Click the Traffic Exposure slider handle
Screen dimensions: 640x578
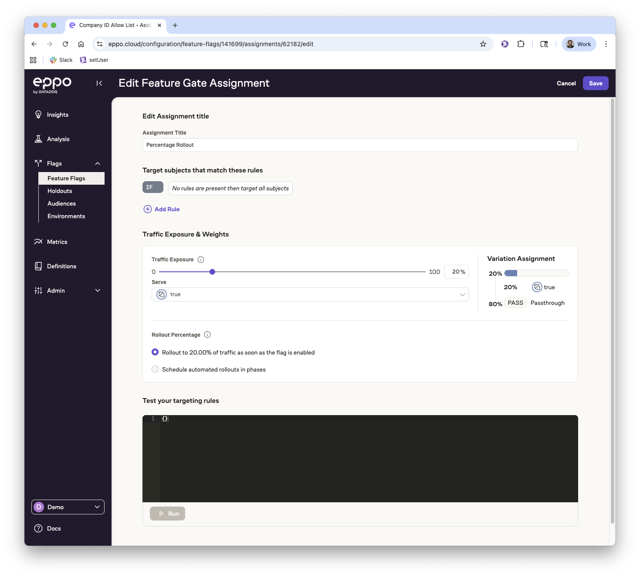(212, 272)
